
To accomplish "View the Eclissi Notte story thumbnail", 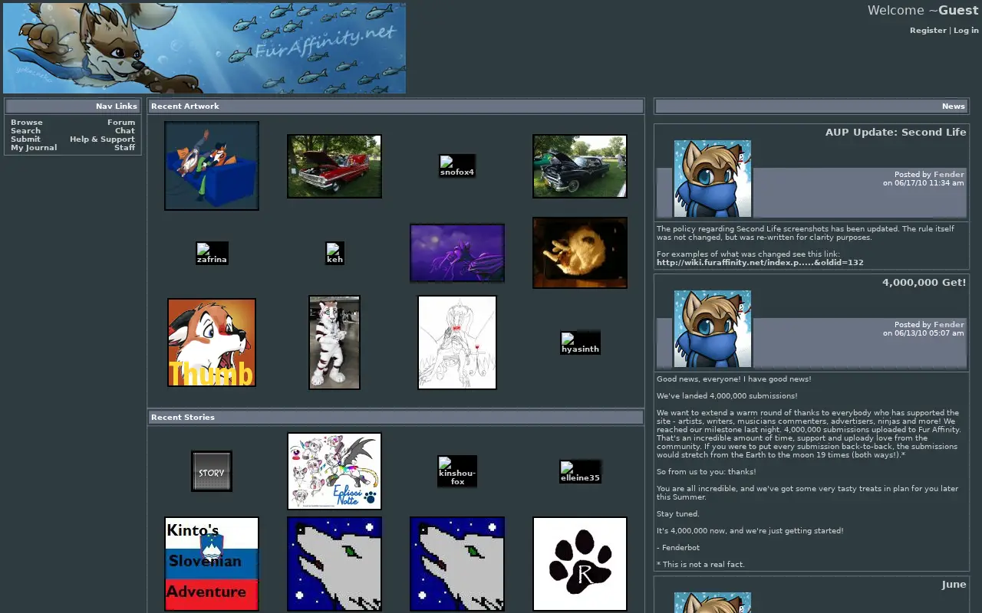I will [334, 471].
